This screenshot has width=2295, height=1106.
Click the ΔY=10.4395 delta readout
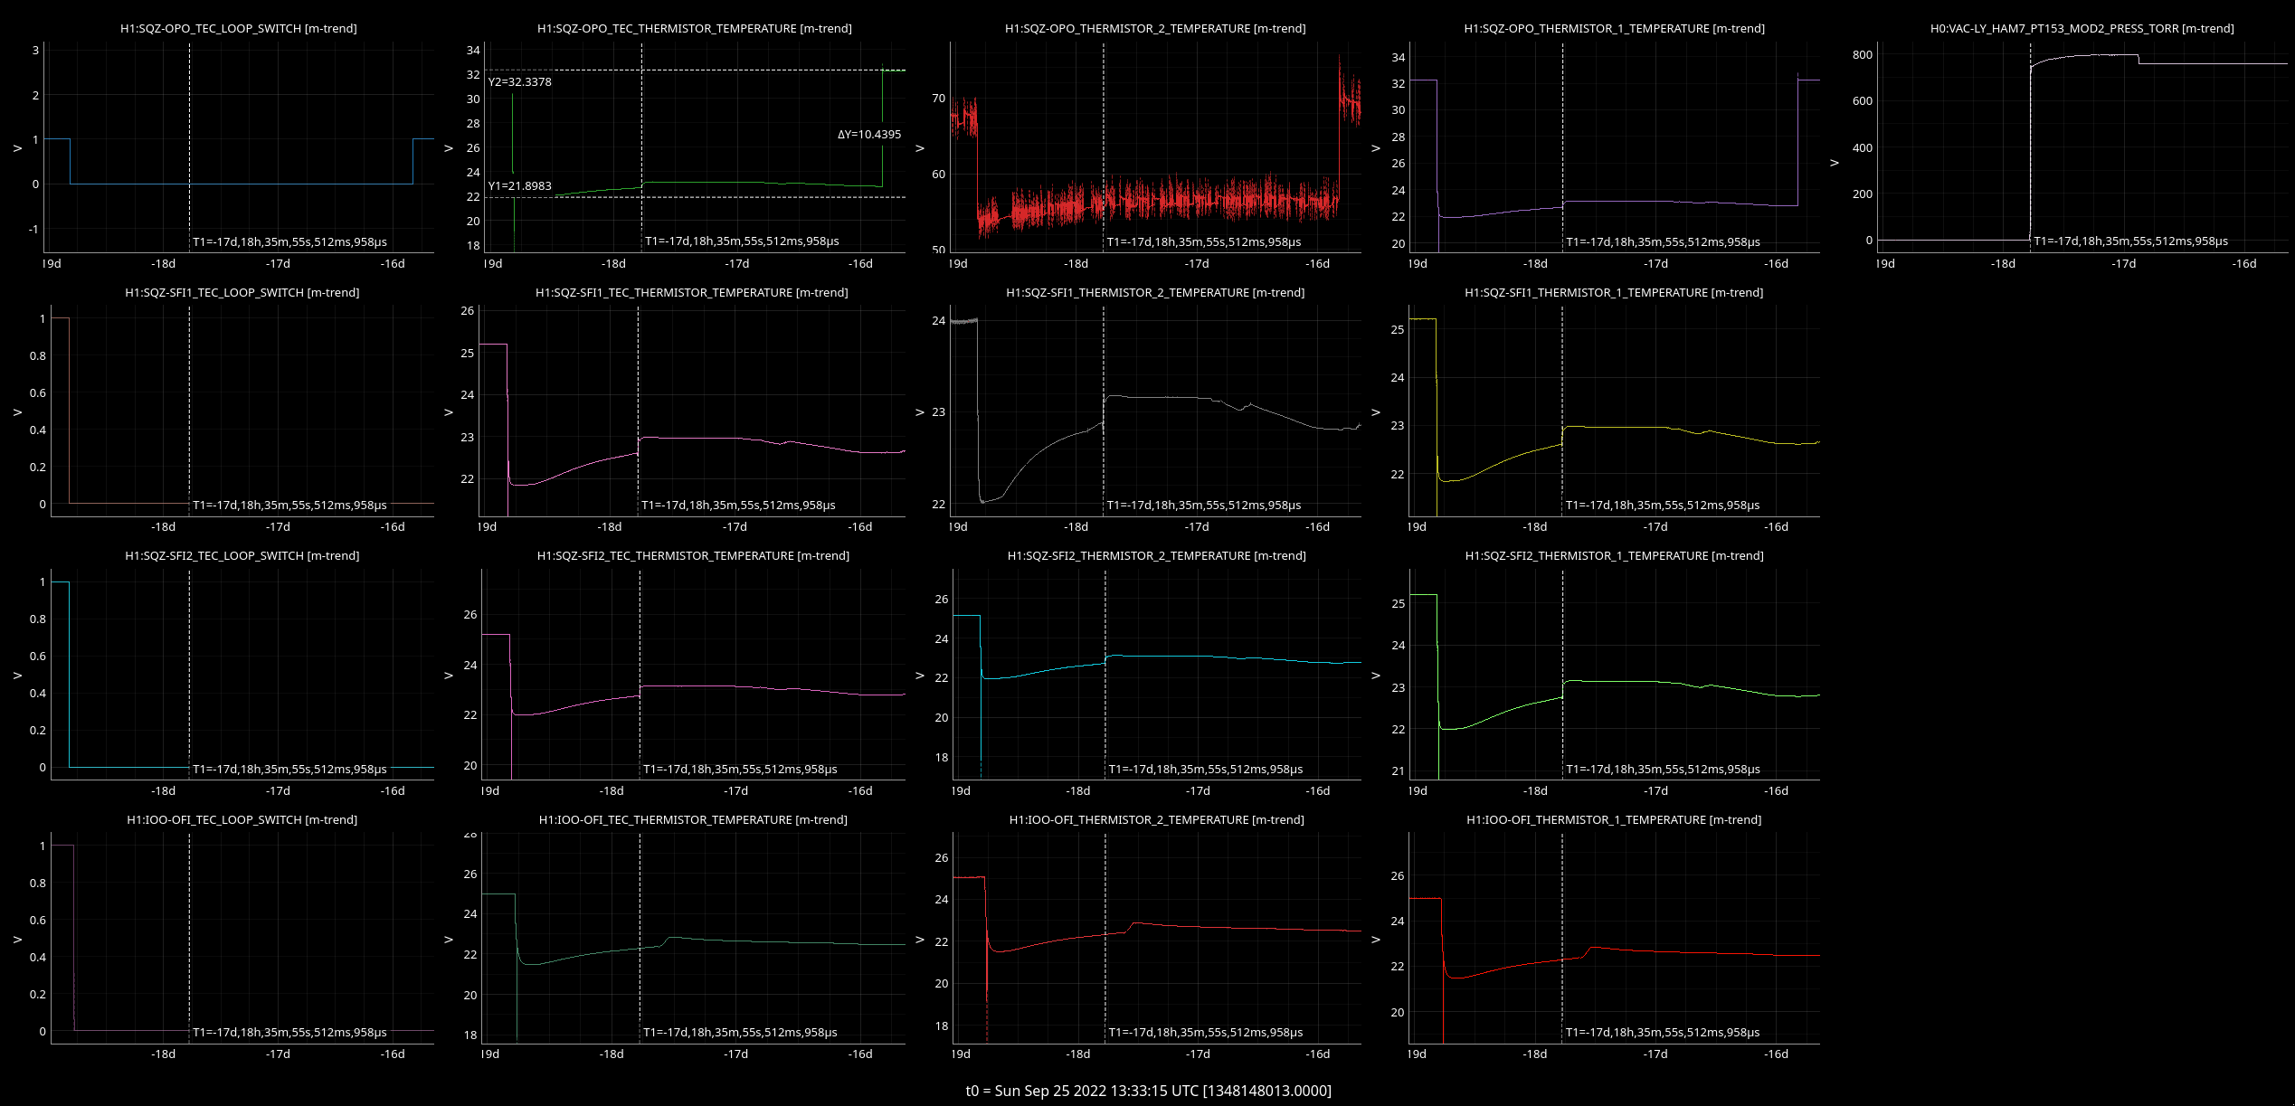pos(868,135)
